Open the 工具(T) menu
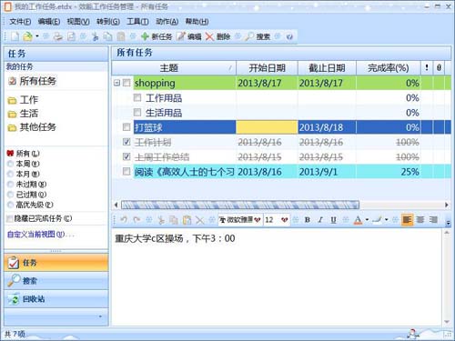This screenshot has width=455, height=341. [137, 22]
